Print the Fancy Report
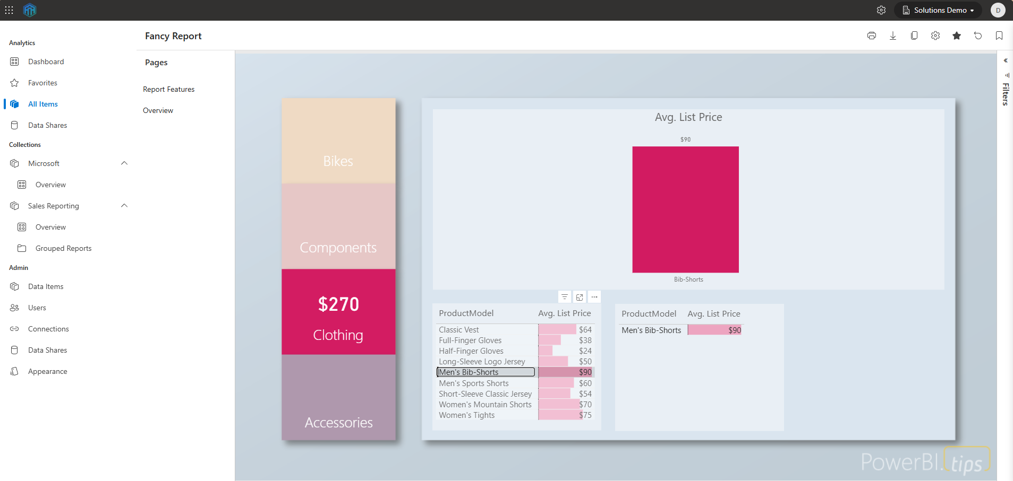The height and width of the screenshot is (481, 1013). [871, 36]
